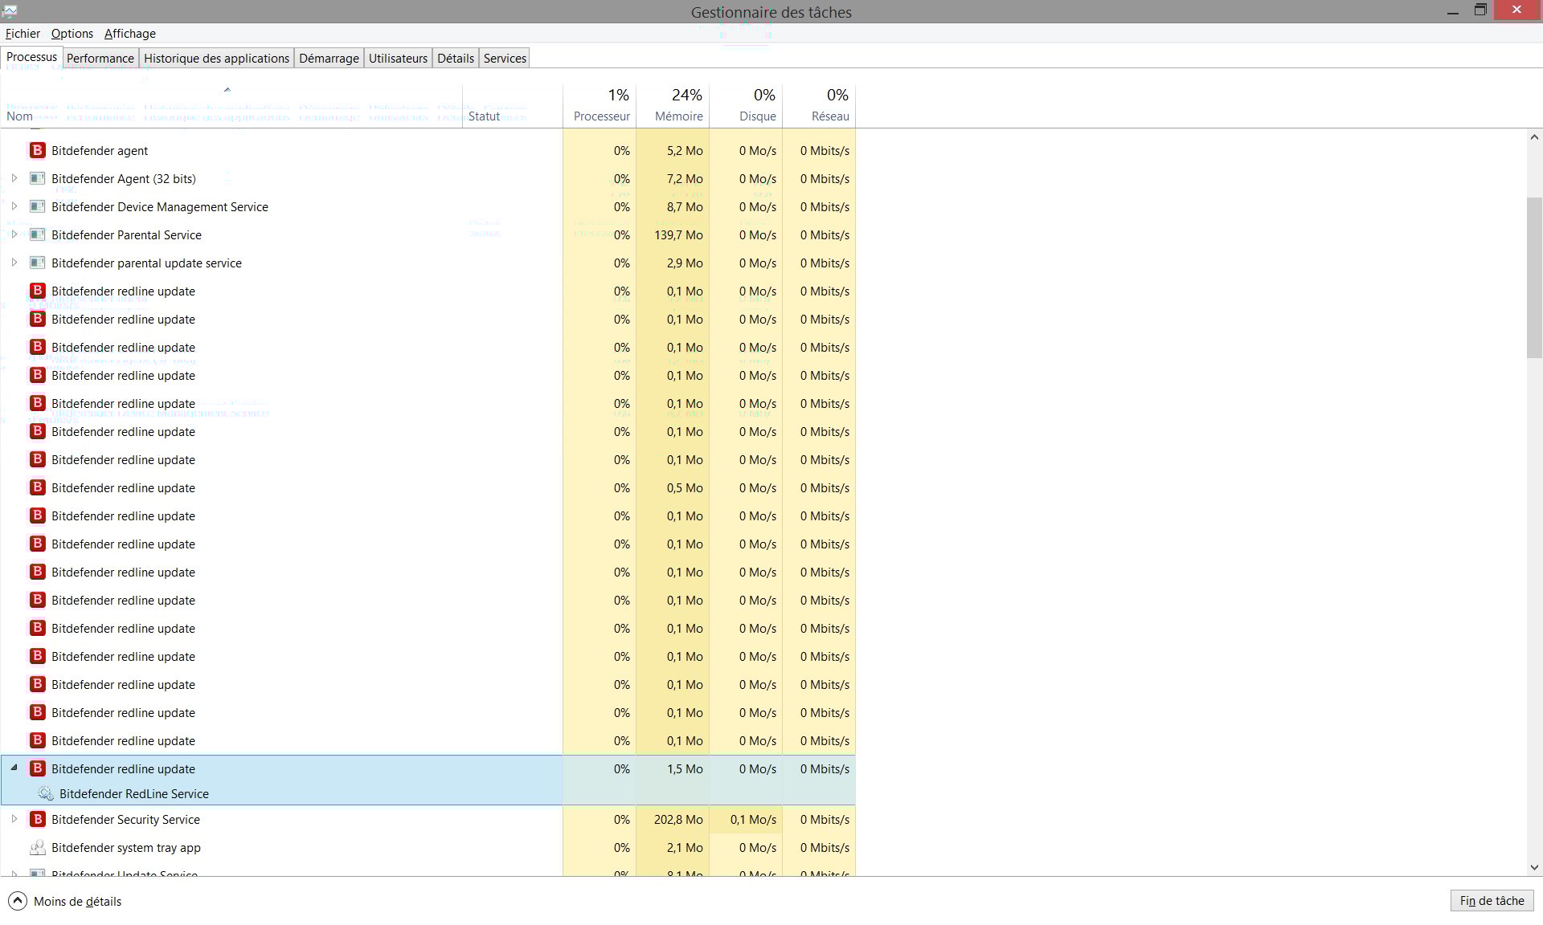Expand the Bitdefender Security Service group

[x=14, y=819]
